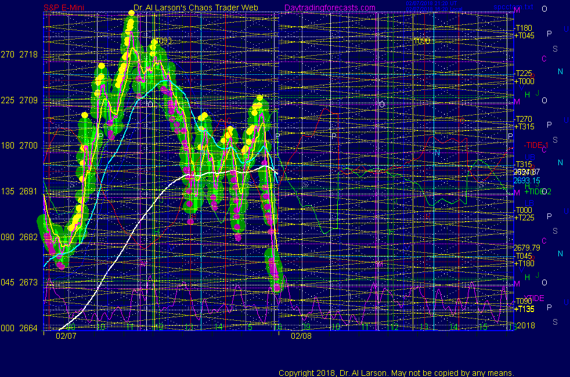Click the cyan '2693.15' price value
Image resolution: width=570 pixels, height=377 pixels.
click(x=526, y=180)
